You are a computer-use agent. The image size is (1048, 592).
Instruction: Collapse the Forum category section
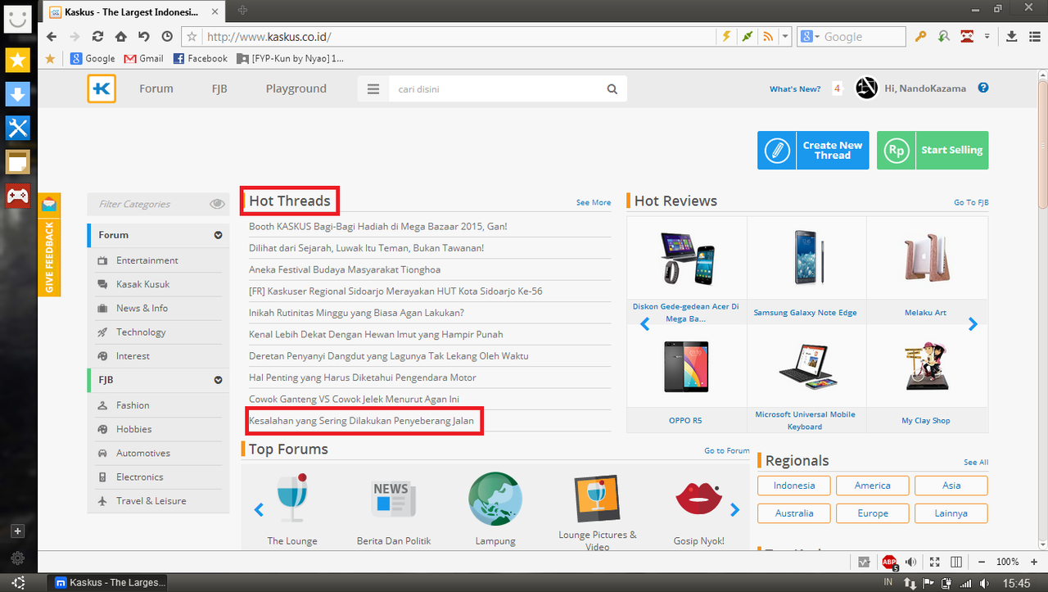click(x=219, y=235)
